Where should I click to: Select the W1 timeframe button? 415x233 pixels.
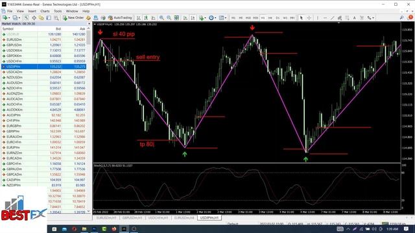point(285,17)
